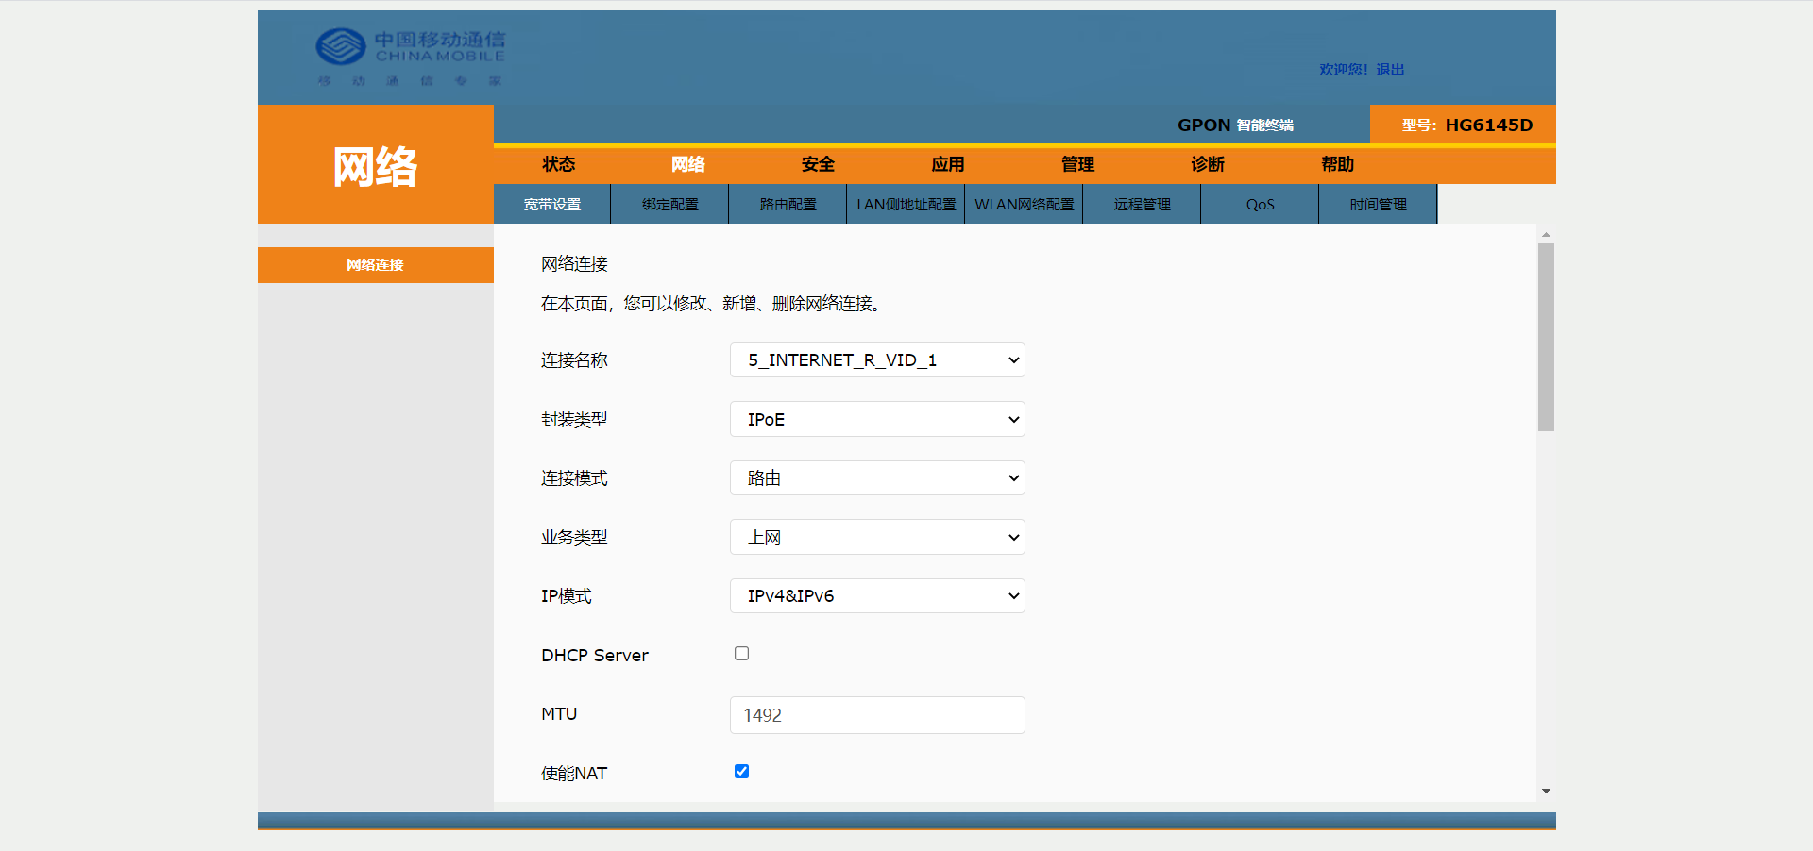Open the 连接模式 dropdown

click(876, 478)
